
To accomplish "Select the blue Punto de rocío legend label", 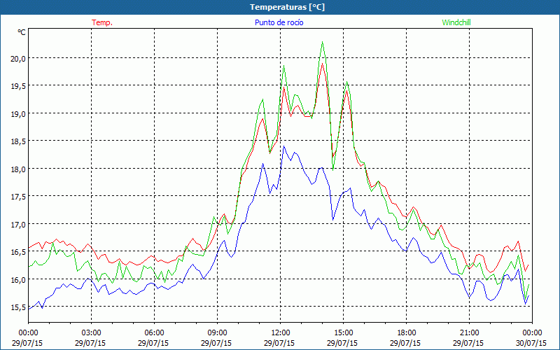I will tap(279, 22).
